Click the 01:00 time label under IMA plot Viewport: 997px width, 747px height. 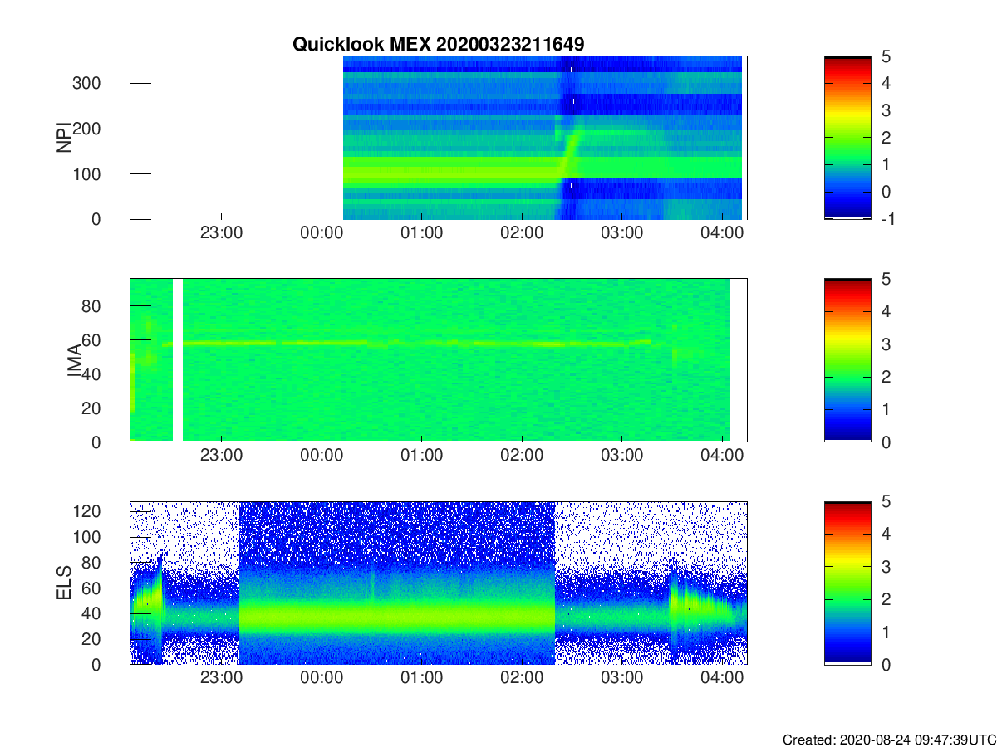(x=422, y=456)
